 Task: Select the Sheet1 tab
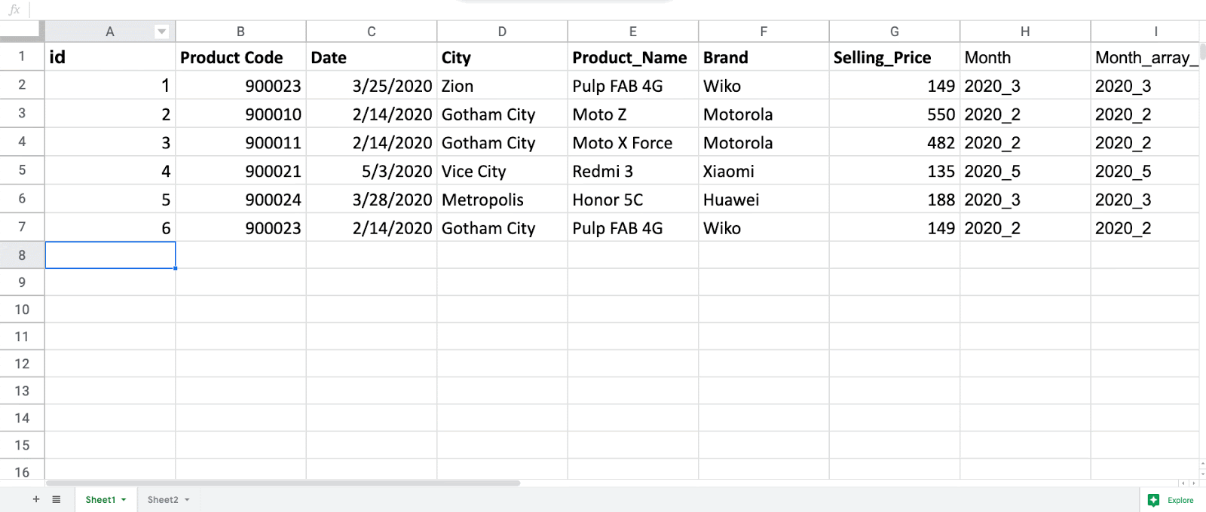tap(100, 500)
